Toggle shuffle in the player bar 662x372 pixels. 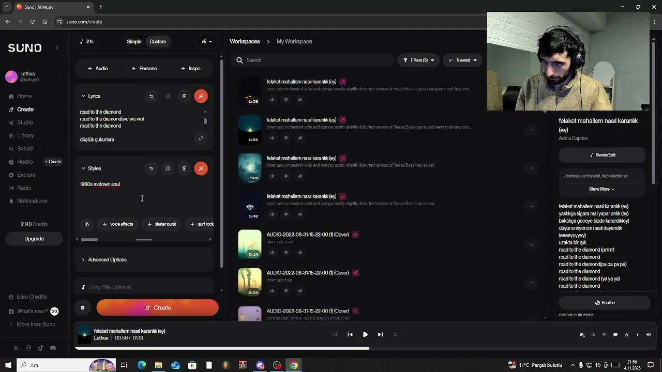pos(335,334)
